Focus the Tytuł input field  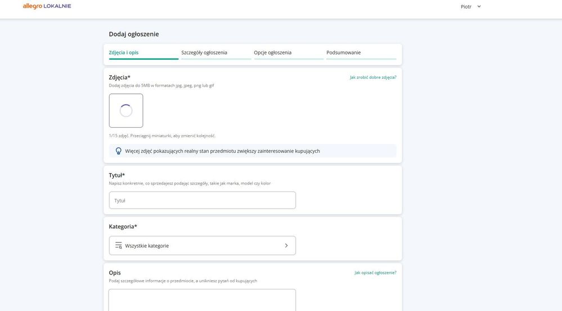click(202, 200)
